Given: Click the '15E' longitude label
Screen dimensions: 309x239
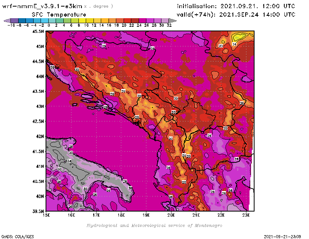Looking at the screenshot, I should click(46, 215).
